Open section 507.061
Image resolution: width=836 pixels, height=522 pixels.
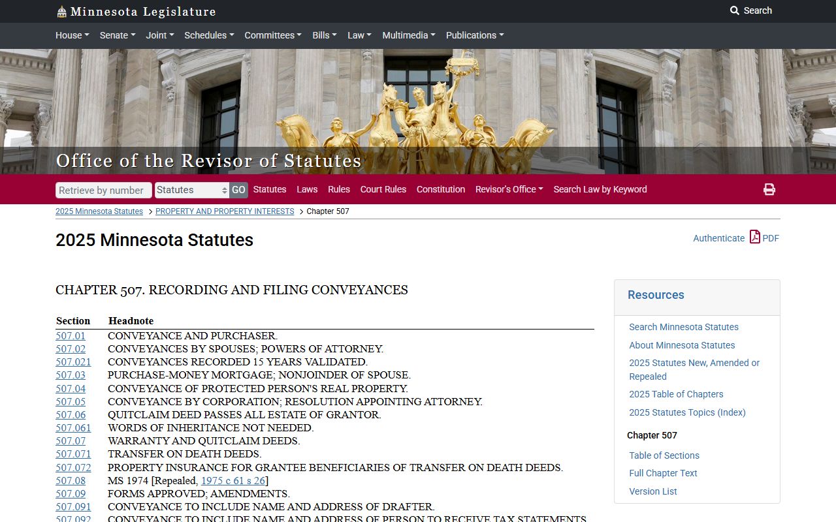click(x=73, y=428)
